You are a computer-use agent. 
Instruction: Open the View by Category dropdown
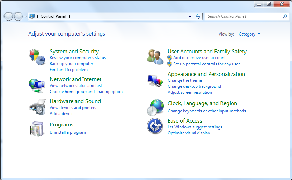coord(249,34)
